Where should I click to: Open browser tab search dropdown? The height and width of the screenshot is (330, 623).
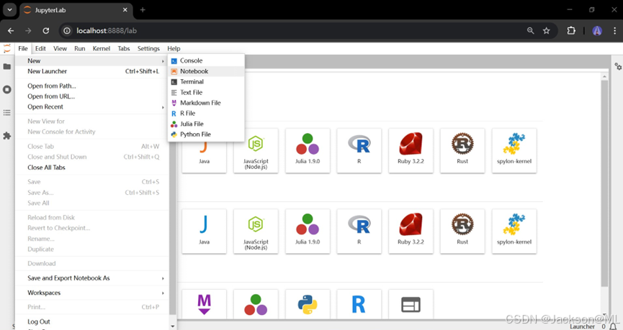[9, 9]
